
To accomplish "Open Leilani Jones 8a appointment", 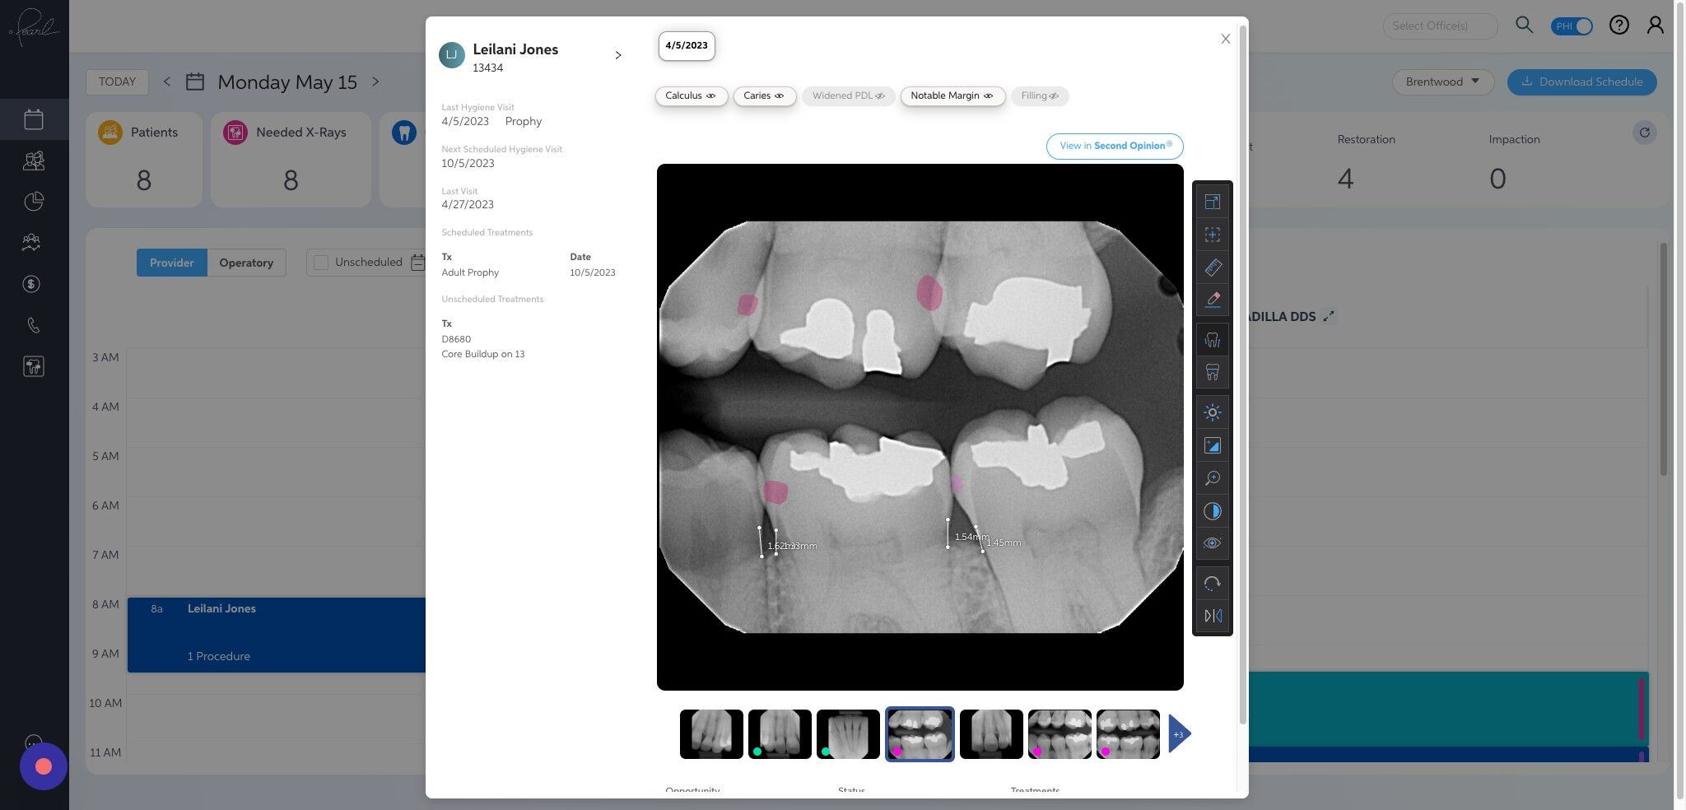I will coord(277,635).
